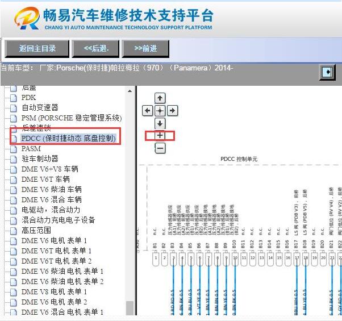Open 自动变速器 tree item

tap(40, 107)
